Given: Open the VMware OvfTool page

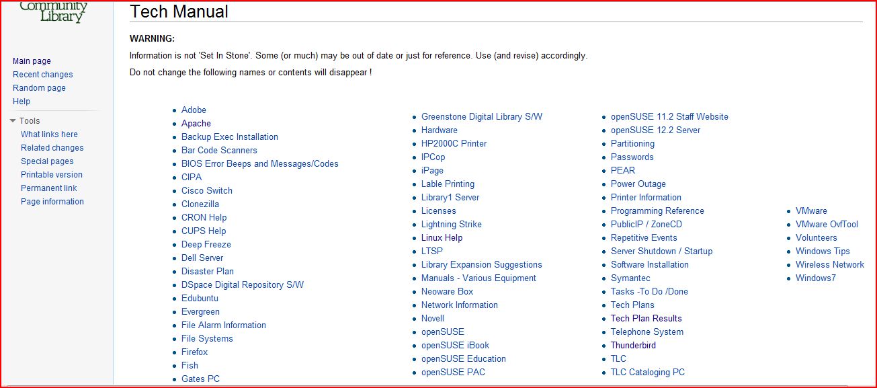Looking at the screenshot, I should click(827, 225).
